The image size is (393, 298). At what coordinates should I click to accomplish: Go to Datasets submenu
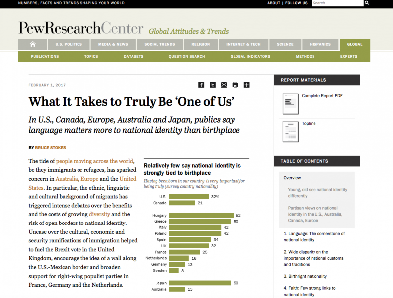133,57
